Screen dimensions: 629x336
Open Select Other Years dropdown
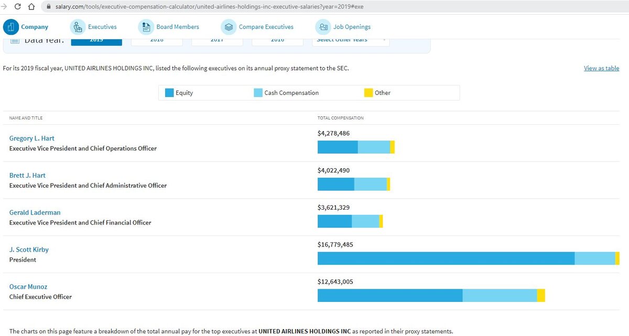point(351,42)
